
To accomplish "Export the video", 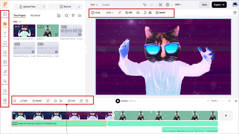I will pyautogui.click(x=219, y=5).
